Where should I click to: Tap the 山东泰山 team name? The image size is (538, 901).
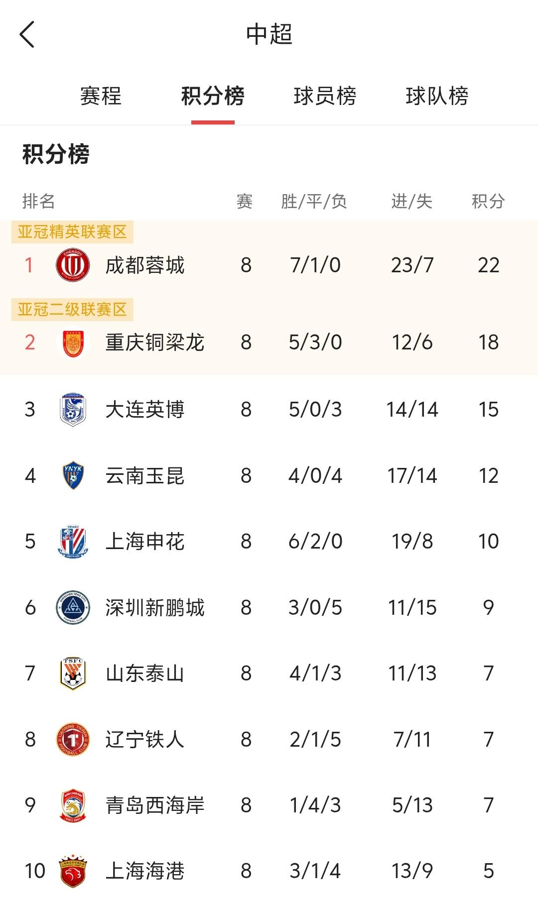tap(145, 674)
